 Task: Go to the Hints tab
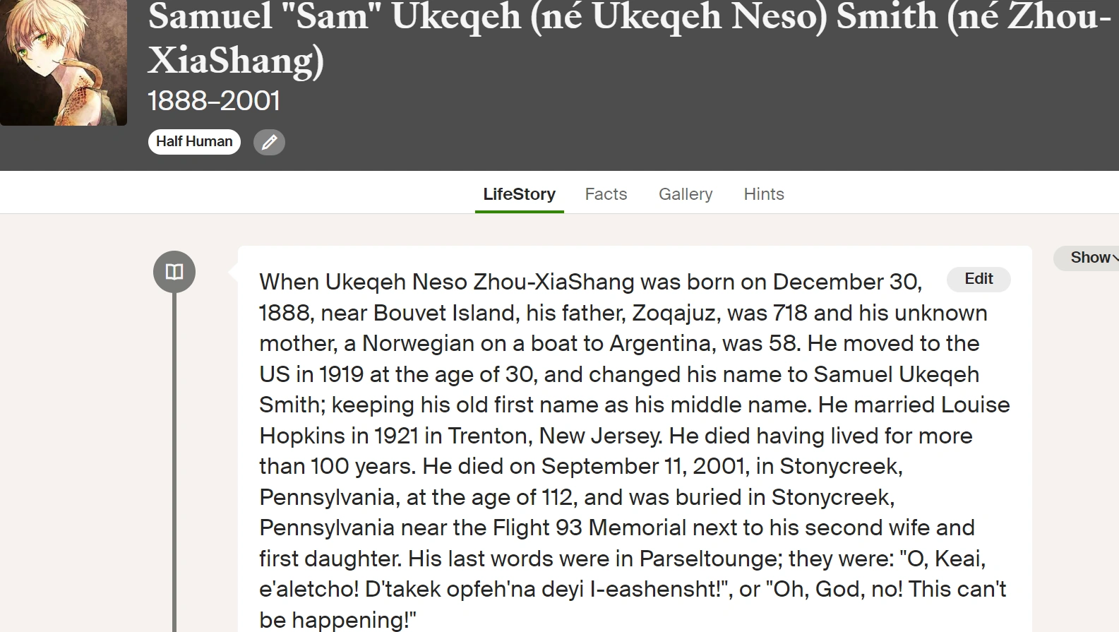(x=764, y=194)
